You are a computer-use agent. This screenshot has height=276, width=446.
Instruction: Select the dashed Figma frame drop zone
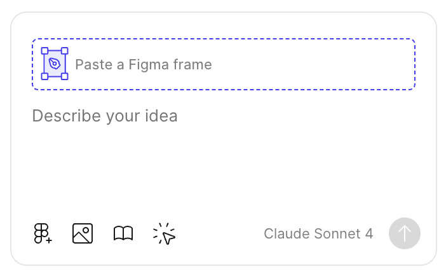pos(224,64)
